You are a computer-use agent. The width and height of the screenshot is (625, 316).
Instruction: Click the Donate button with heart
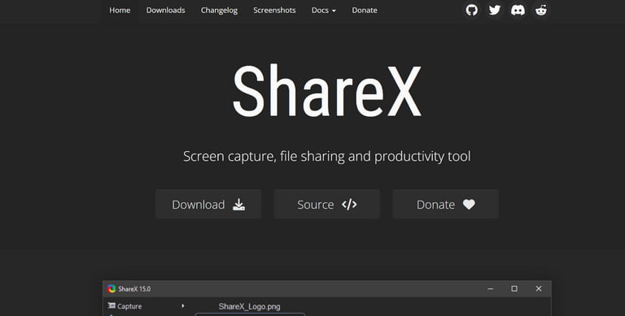click(x=446, y=204)
